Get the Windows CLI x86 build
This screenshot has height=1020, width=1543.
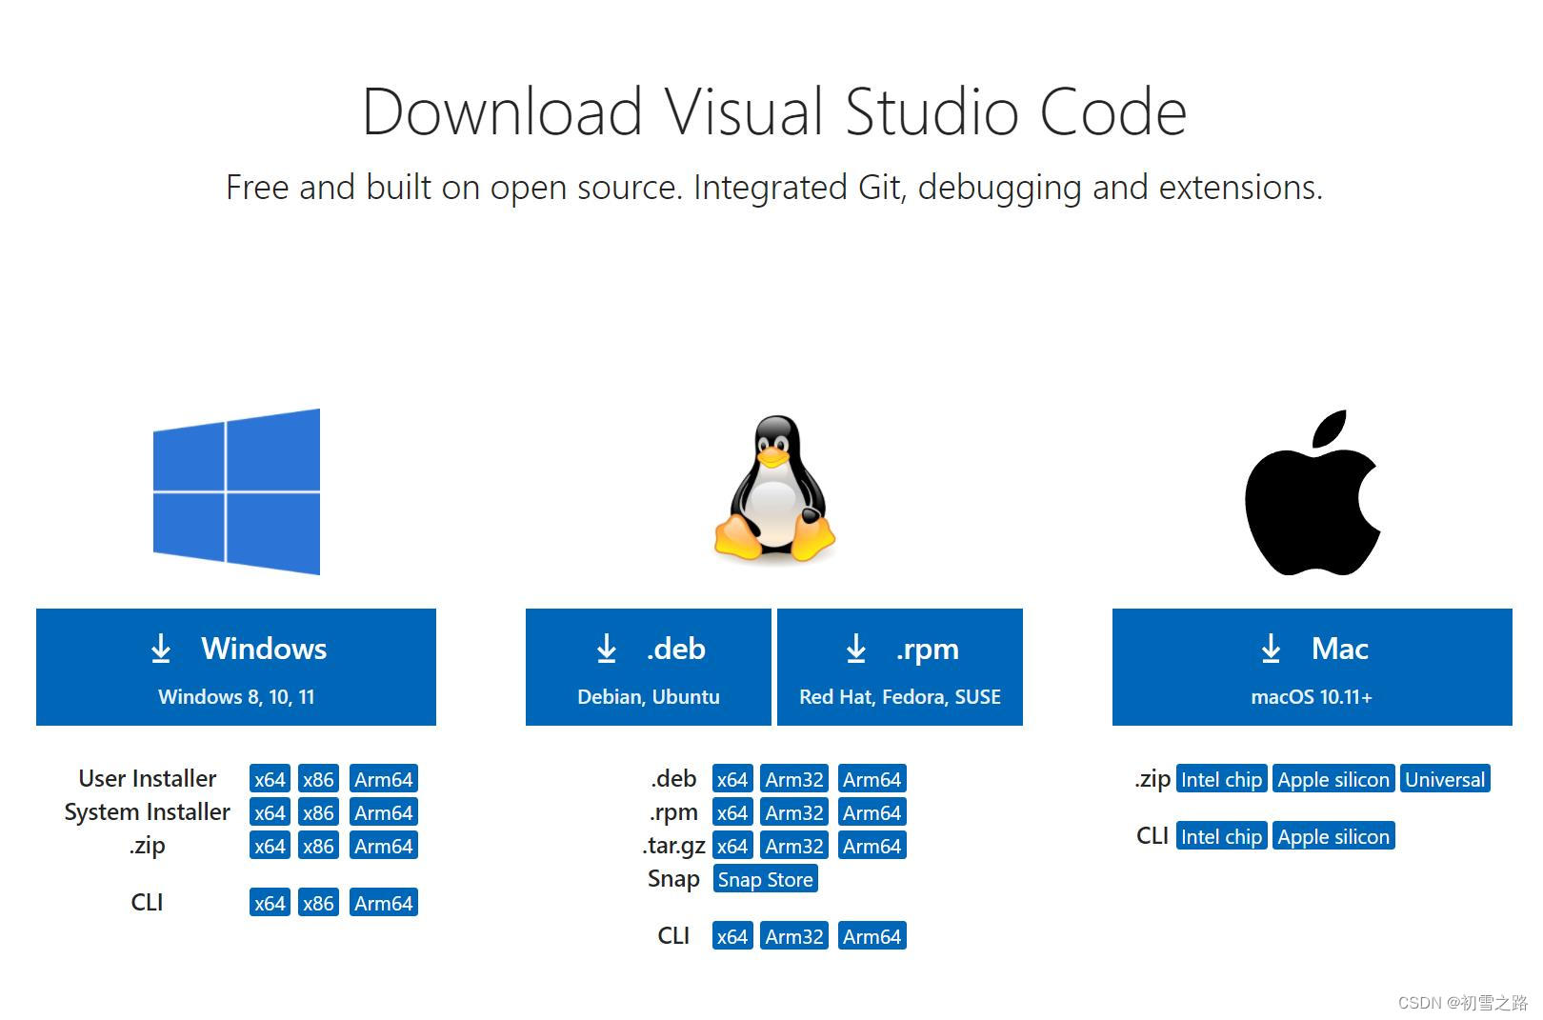pos(318,903)
